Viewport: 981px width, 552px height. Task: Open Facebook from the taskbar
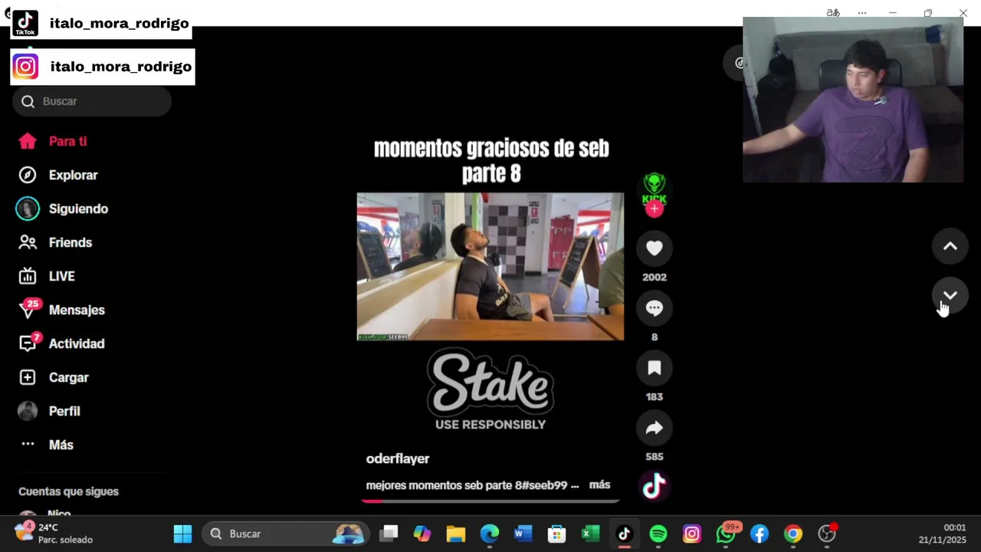point(760,534)
